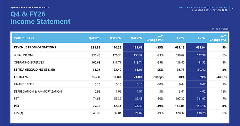Screen dimensions: 240x126
Task: Click the FY26 column header
Action: pos(201,38)
